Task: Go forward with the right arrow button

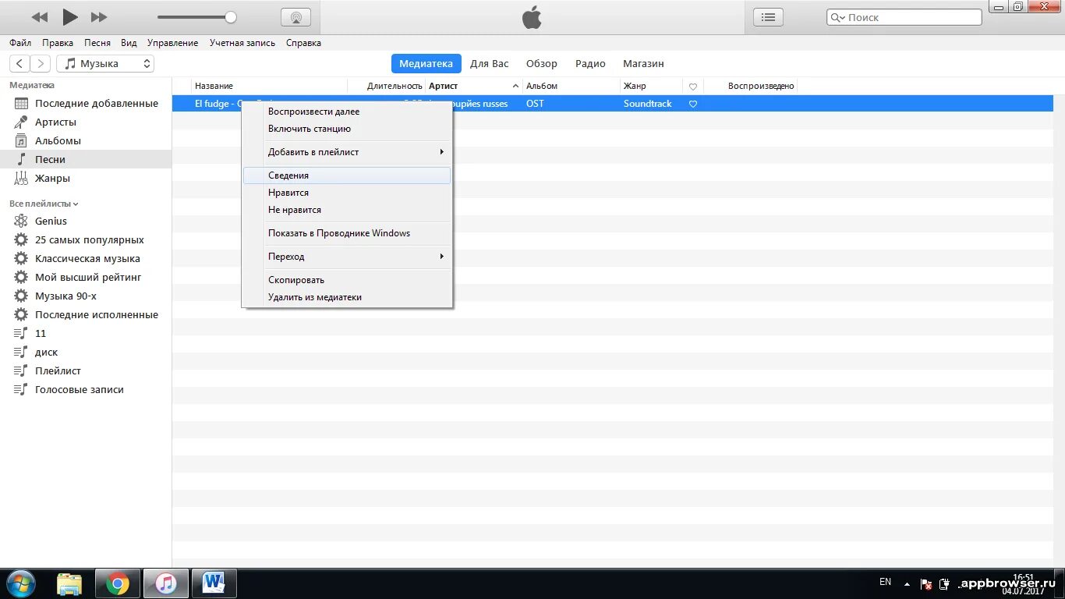Action: 41,64
